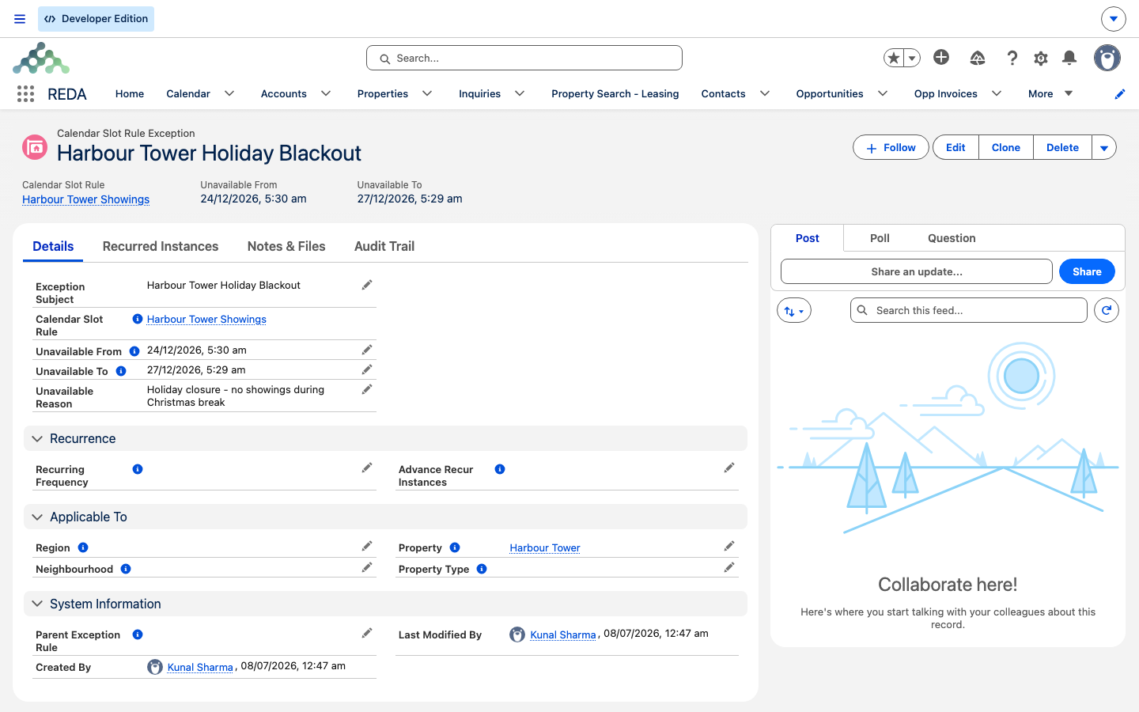
Task: Edit the Unavailable Reason field
Action: pos(367,389)
